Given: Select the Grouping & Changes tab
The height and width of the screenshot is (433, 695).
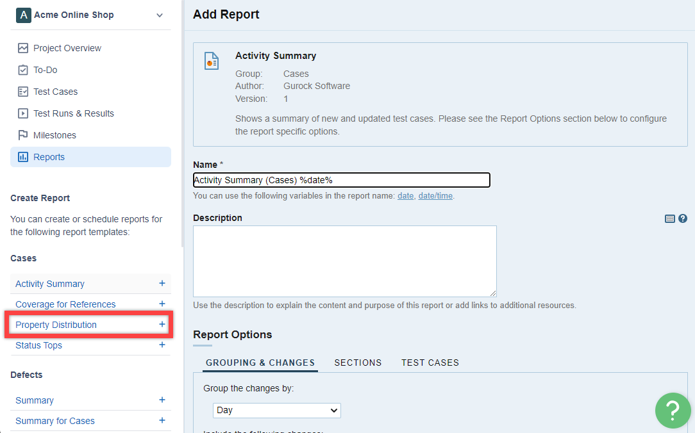Looking at the screenshot, I should pos(260,363).
